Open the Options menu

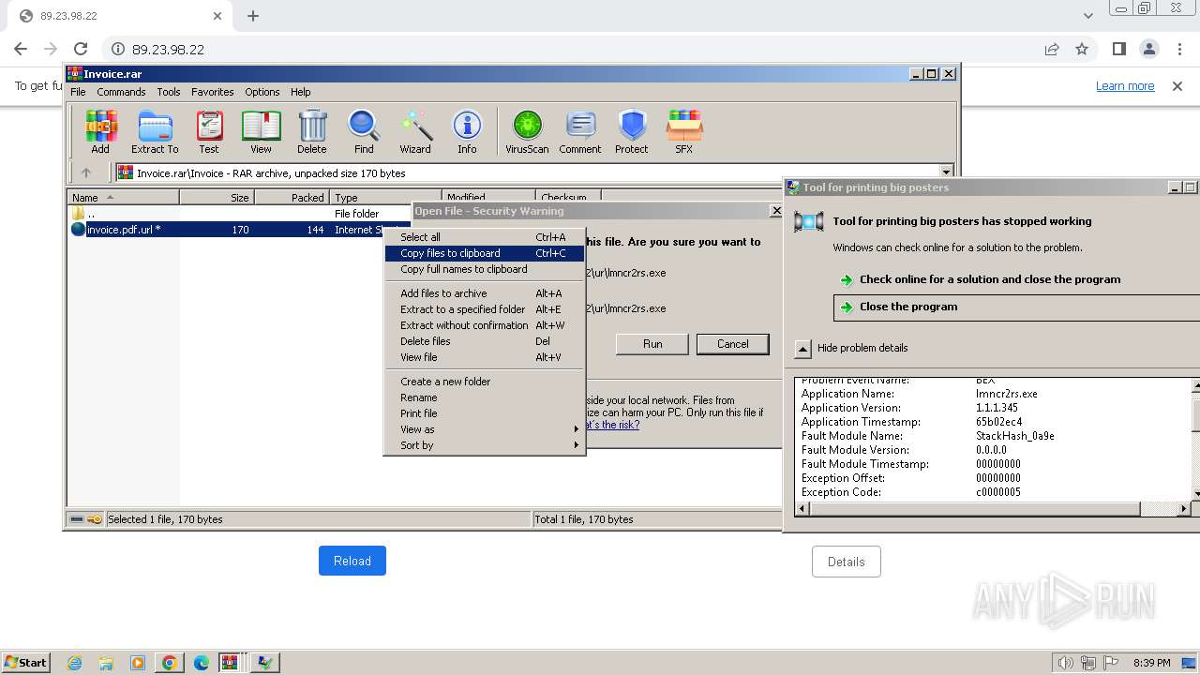click(x=262, y=92)
